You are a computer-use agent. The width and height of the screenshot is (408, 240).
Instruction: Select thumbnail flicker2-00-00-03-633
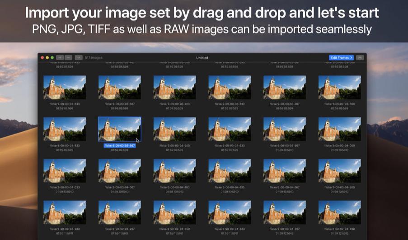[65, 87]
